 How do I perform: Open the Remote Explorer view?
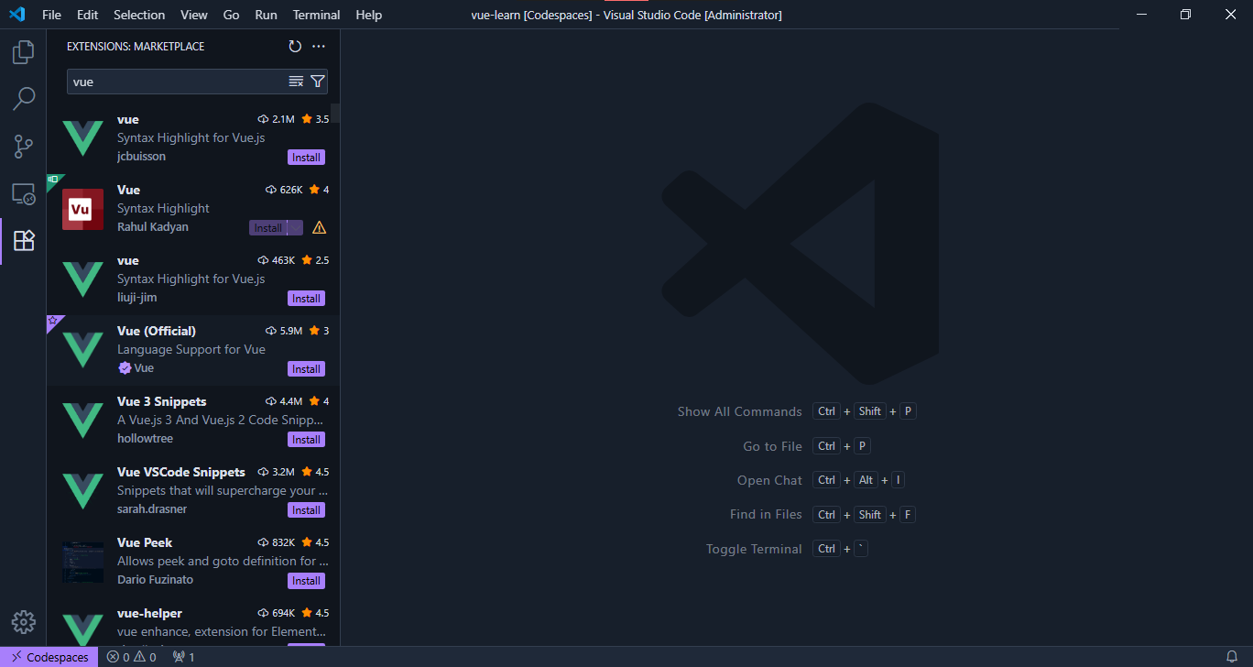(x=23, y=193)
